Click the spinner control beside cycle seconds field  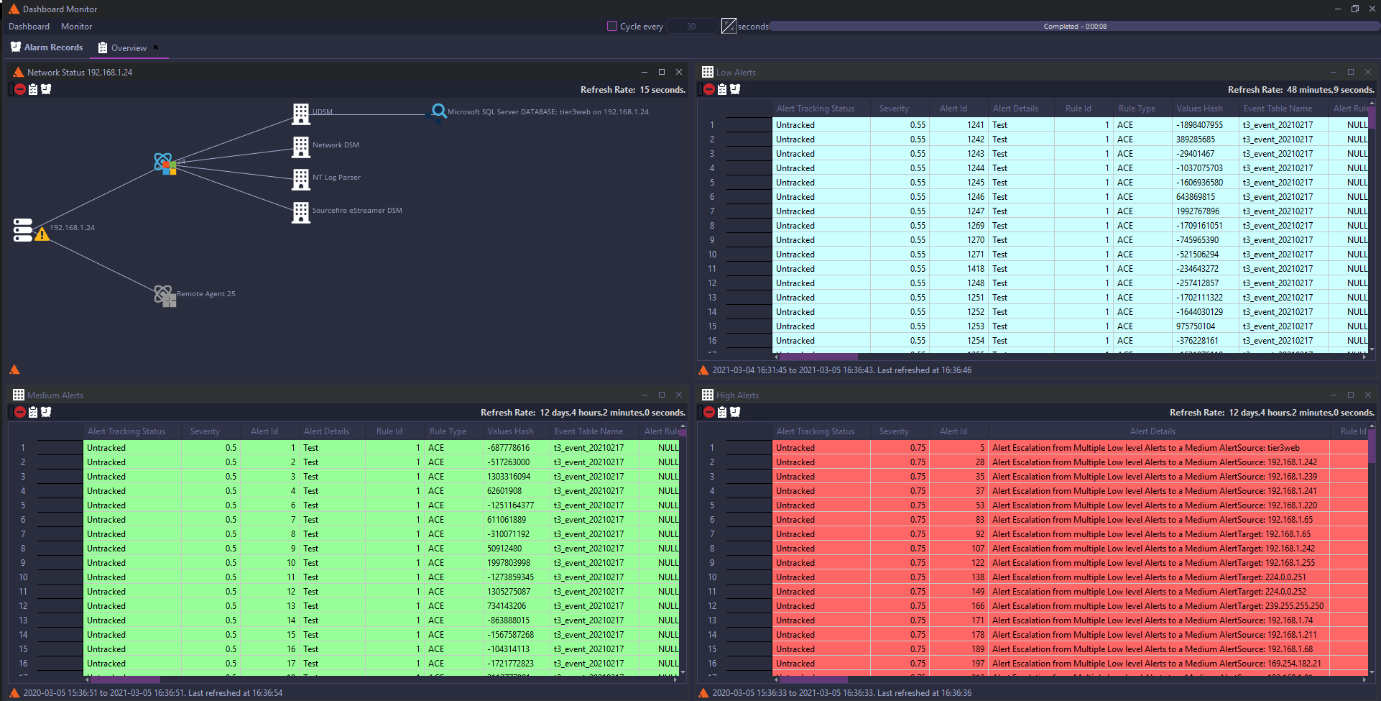[x=729, y=26]
